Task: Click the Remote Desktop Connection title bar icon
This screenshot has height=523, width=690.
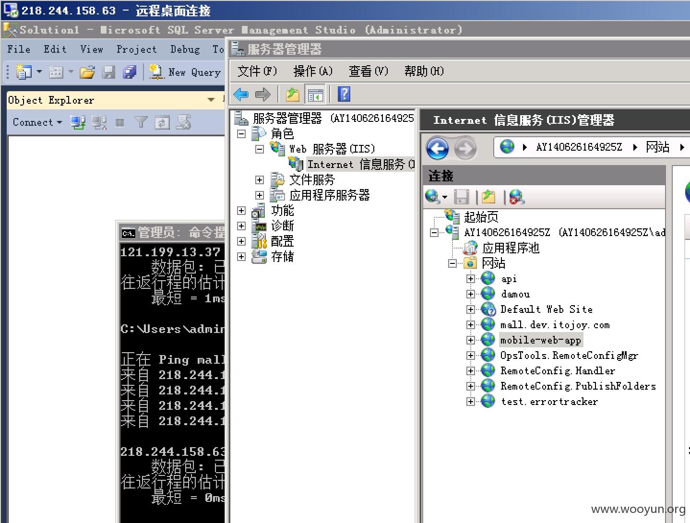Action: (x=11, y=10)
